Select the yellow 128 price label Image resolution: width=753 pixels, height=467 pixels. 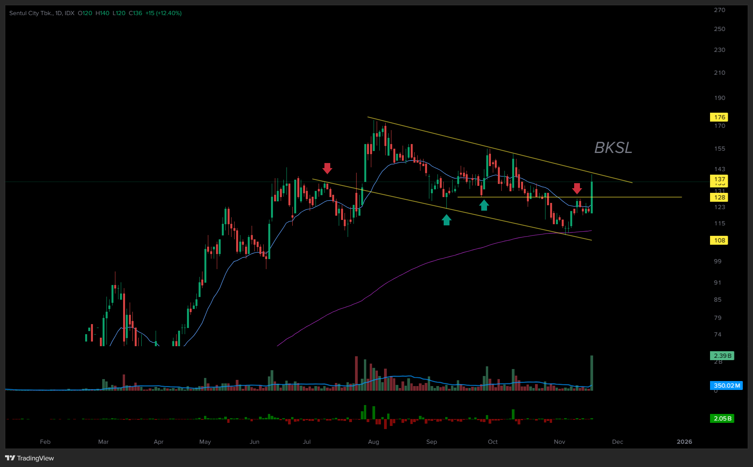point(719,197)
